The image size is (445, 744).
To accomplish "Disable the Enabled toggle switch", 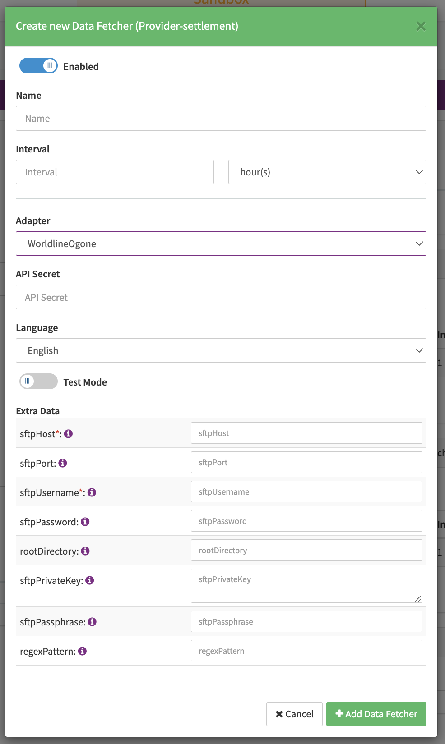I will pos(38,66).
